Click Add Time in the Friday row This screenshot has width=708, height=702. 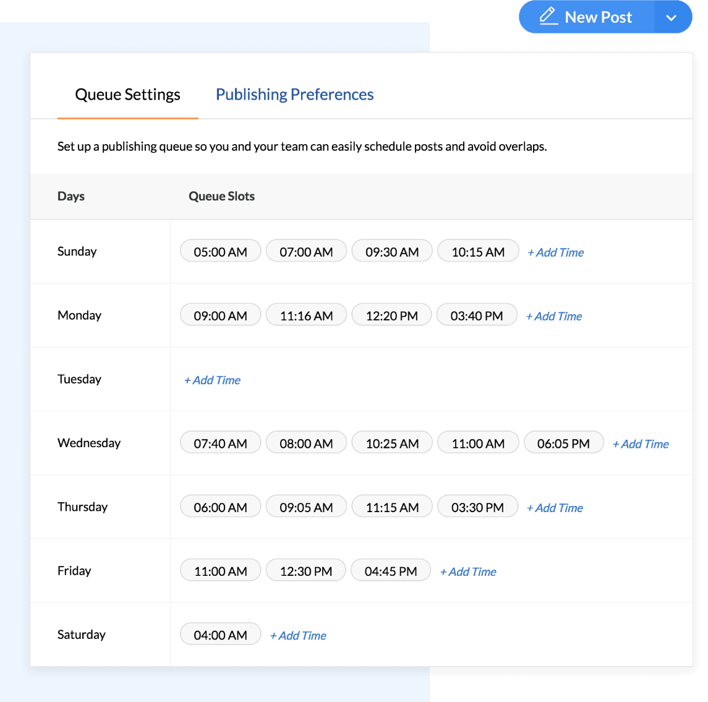469,572
